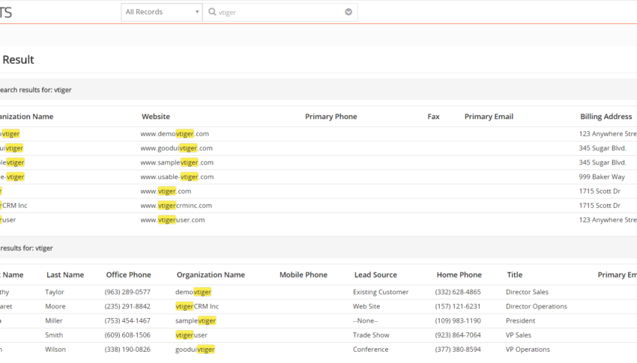The height and width of the screenshot is (363, 637).
Task: Click the Primary Phone column header in organizations
Action: click(331, 117)
